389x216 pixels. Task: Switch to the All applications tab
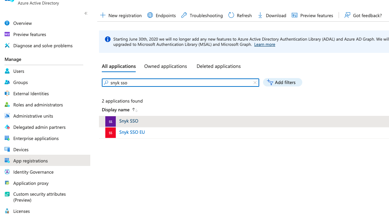click(x=119, y=66)
